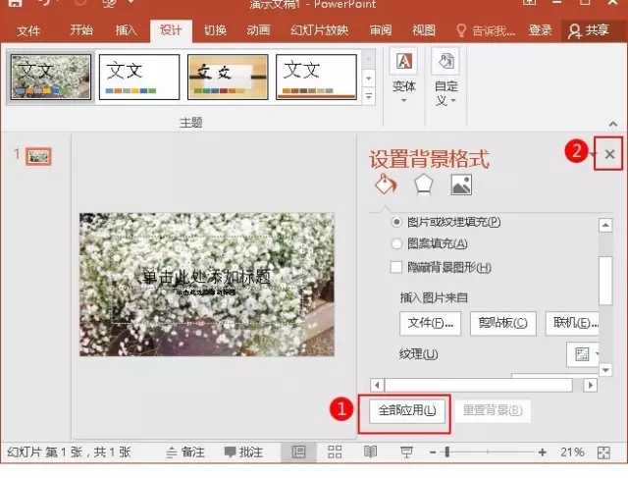The width and height of the screenshot is (628, 478).
Task: Switch to the Effects pentagon icon
Action: [x=423, y=185]
